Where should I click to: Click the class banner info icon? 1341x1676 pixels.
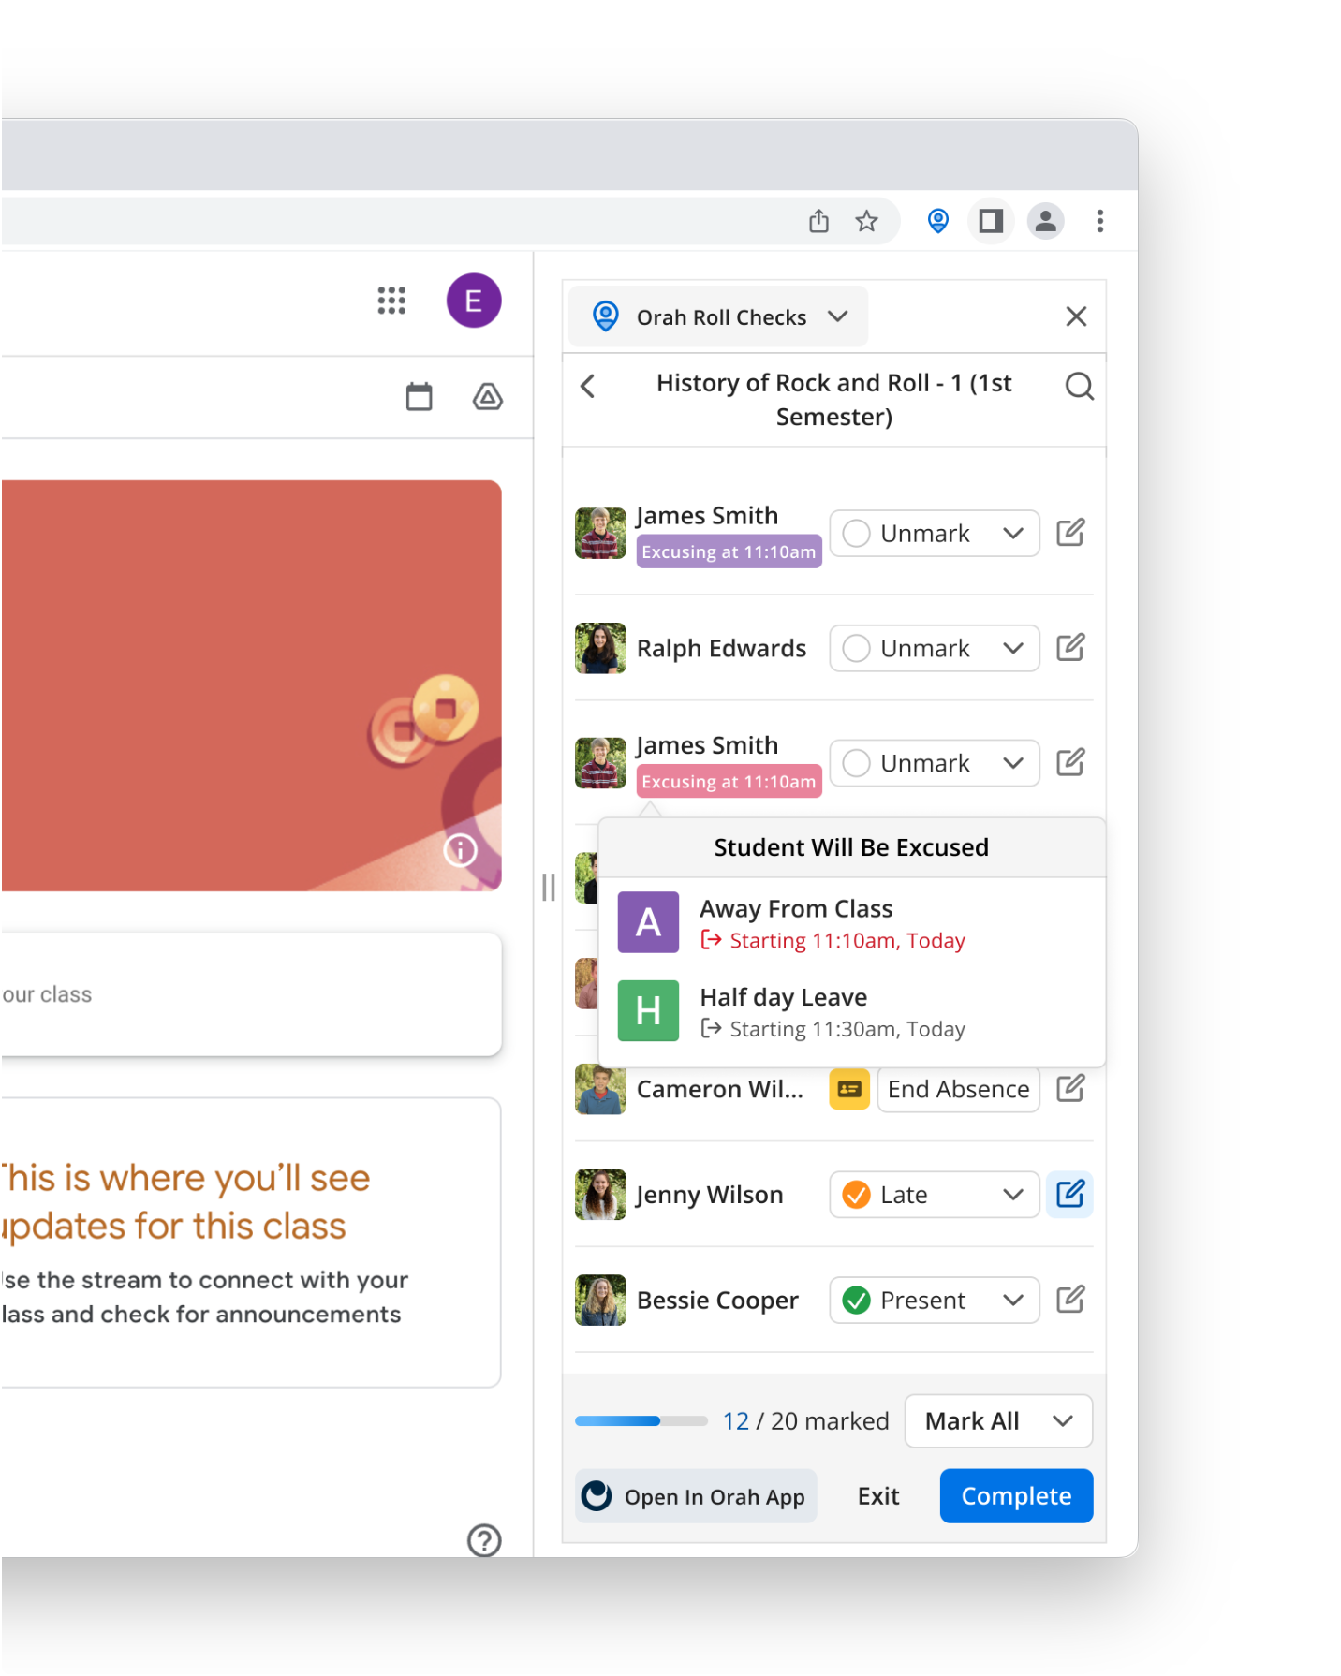tap(460, 850)
